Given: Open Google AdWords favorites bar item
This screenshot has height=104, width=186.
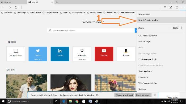Looking at the screenshot, I should [50, 13].
